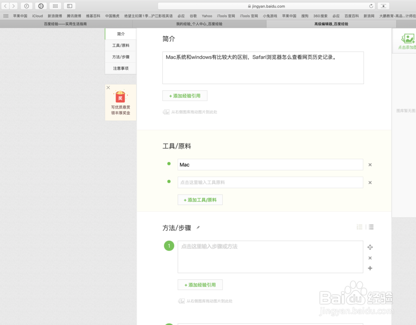Click the green 点击添加图片 upload icon
The height and width of the screenshot is (325, 416).
click(x=408, y=38)
